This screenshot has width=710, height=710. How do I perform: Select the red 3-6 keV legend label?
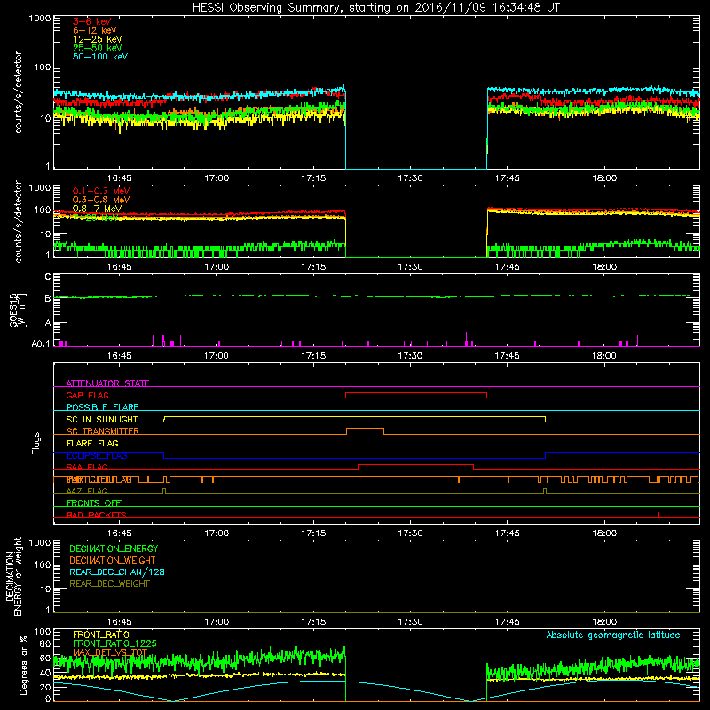[92, 21]
